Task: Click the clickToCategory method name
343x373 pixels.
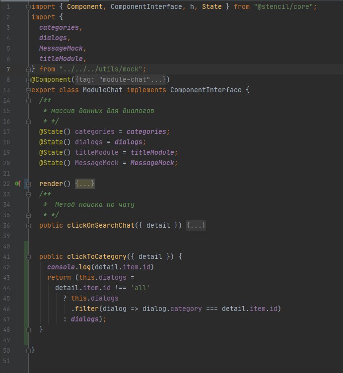Action: [97, 256]
